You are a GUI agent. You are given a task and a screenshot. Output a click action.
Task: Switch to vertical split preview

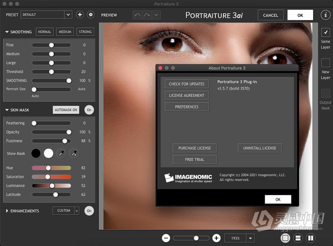point(311,238)
